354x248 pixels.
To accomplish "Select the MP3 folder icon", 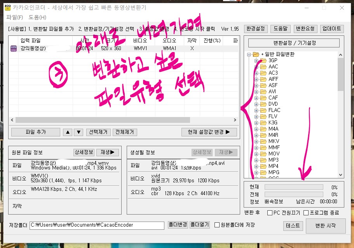I will (x=263, y=160).
